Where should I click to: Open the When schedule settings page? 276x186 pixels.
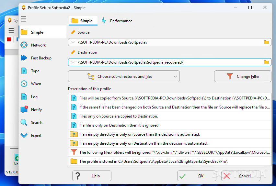point(42,84)
